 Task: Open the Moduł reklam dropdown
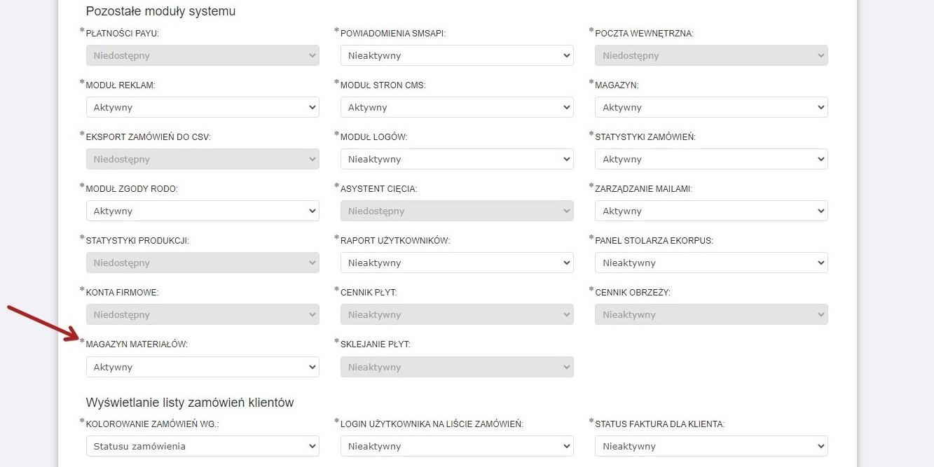click(202, 107)
